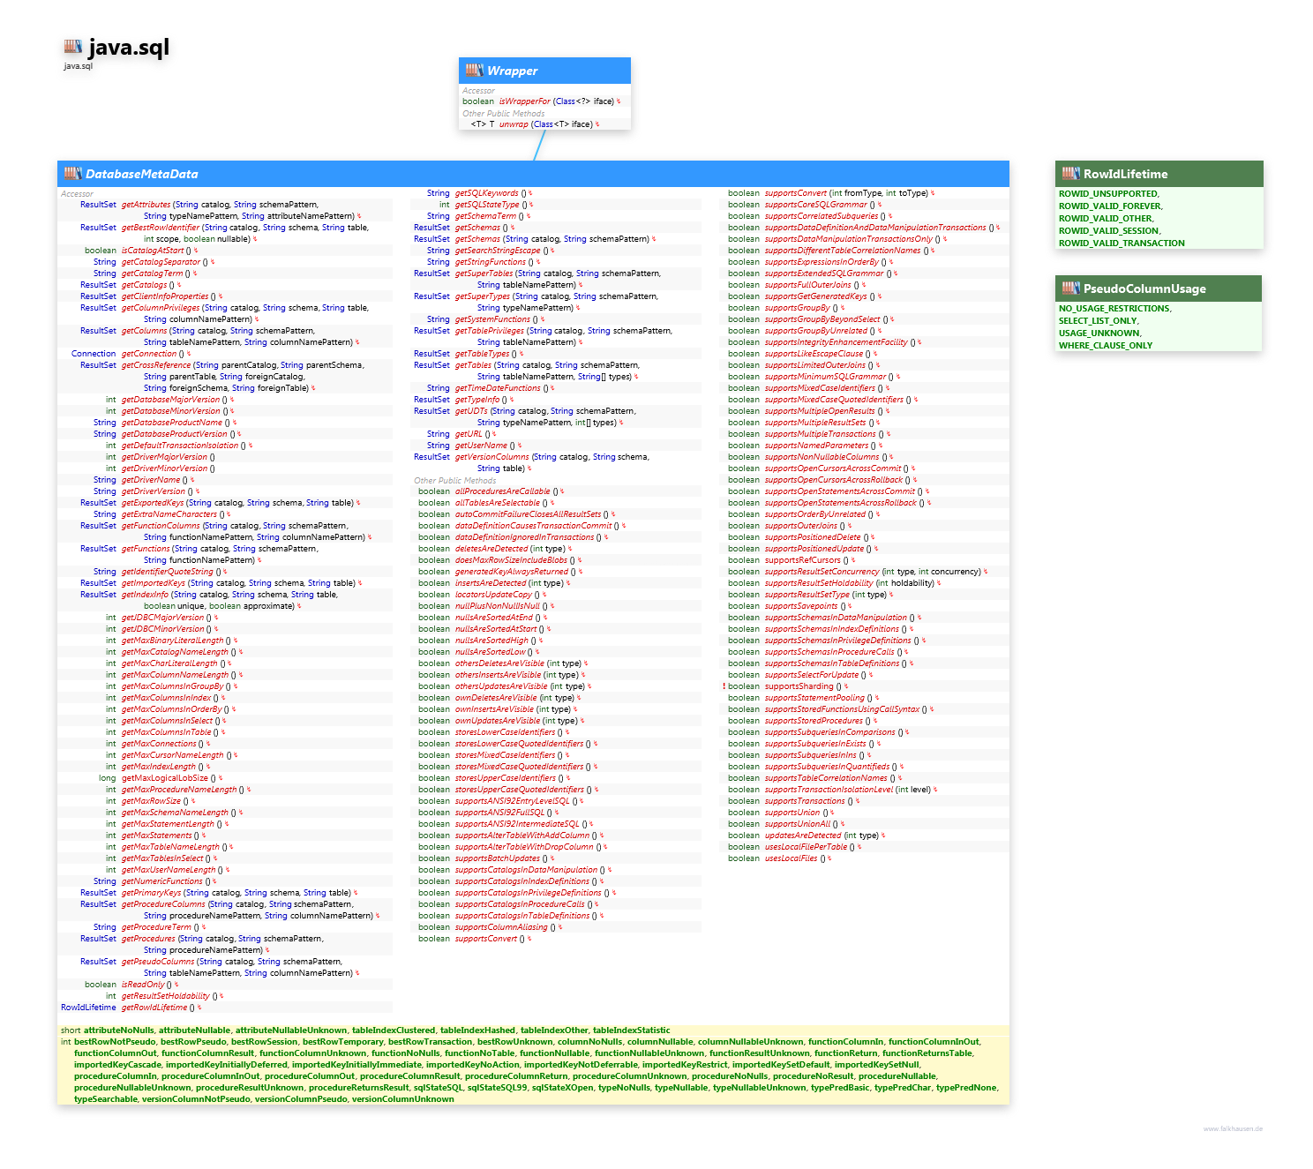The image size is (1313, 1169).
Task: Select the usesLocalFiles method
Action: pyautogui.click(x=791, y=858)
